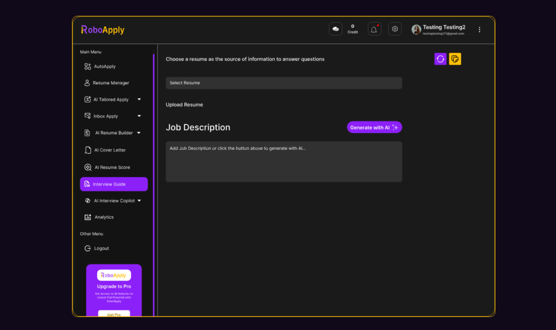Open the Select Resume dropdown
The image size is (556, 330).
[283, 83]
